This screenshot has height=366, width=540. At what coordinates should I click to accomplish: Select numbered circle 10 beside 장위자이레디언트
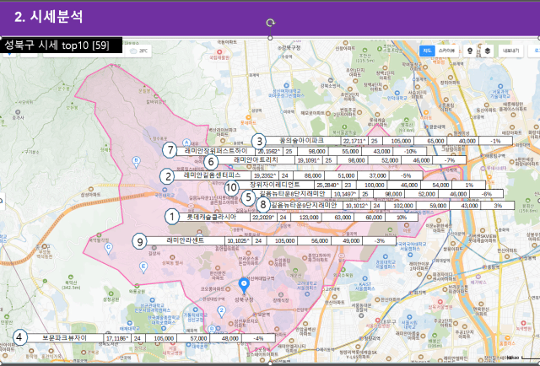231,188
